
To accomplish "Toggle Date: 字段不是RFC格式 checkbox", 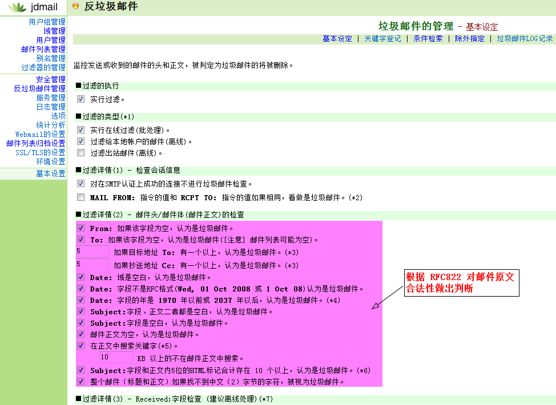I will point(81,289).
